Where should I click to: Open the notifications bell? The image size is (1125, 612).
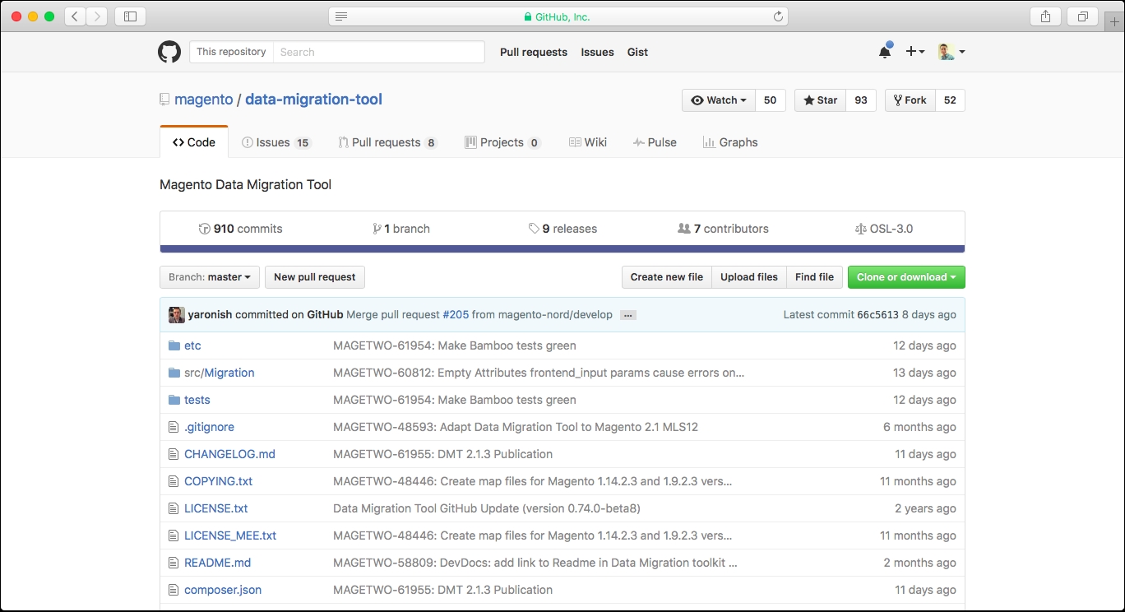click(x=885, y=52)
